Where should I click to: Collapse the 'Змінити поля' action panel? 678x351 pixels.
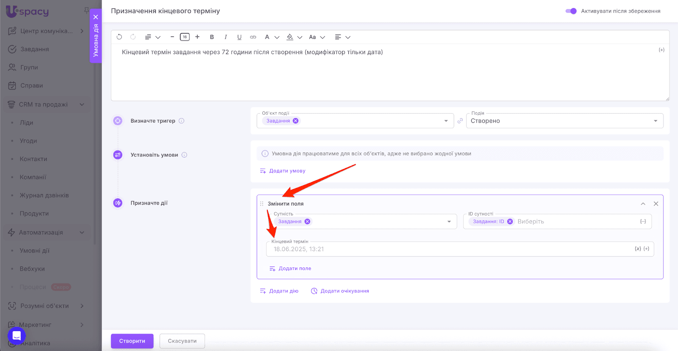643,204
